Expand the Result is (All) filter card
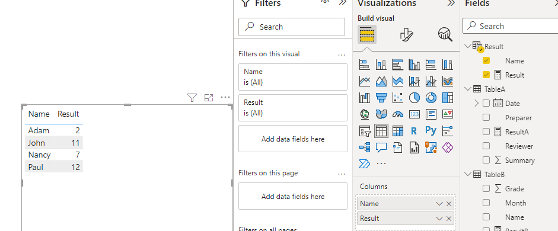This screenshot has height=231, width=558. [293, 108]
